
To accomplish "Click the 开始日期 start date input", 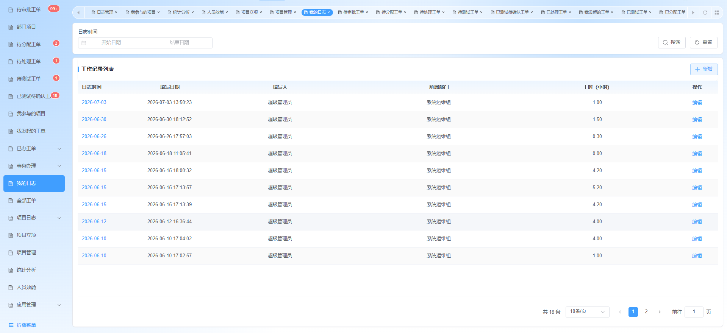I will pyautogui.click(x=111, y=43).
